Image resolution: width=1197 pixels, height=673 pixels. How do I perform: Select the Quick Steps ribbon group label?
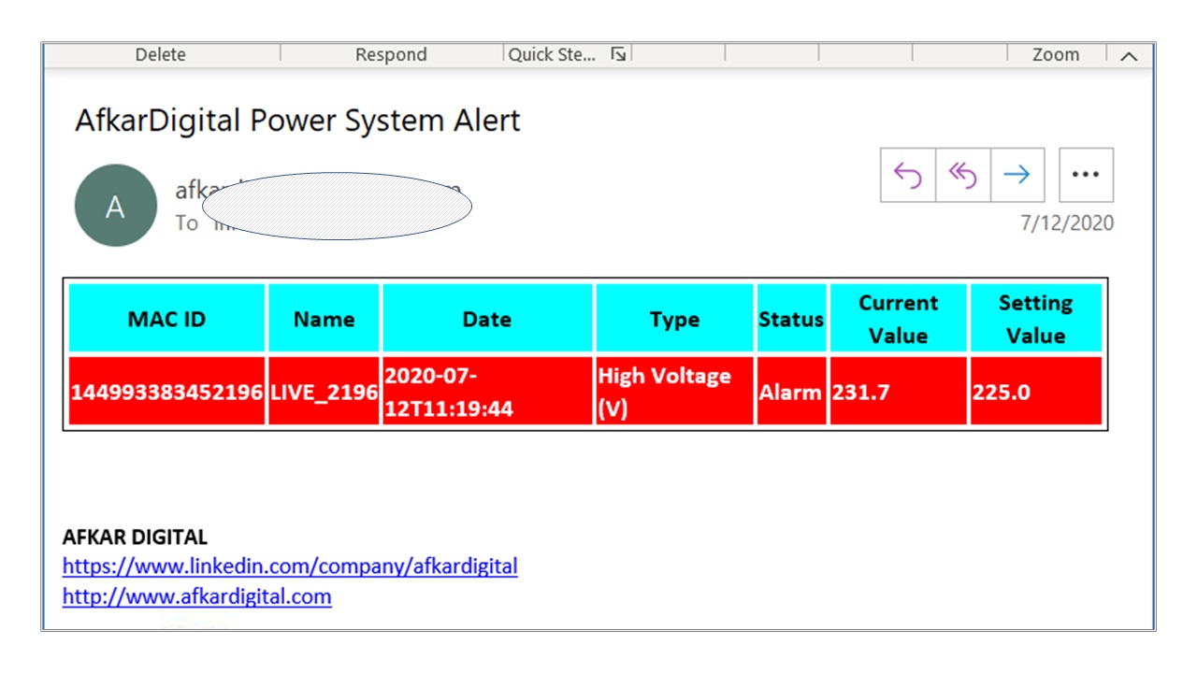[552, 55]
